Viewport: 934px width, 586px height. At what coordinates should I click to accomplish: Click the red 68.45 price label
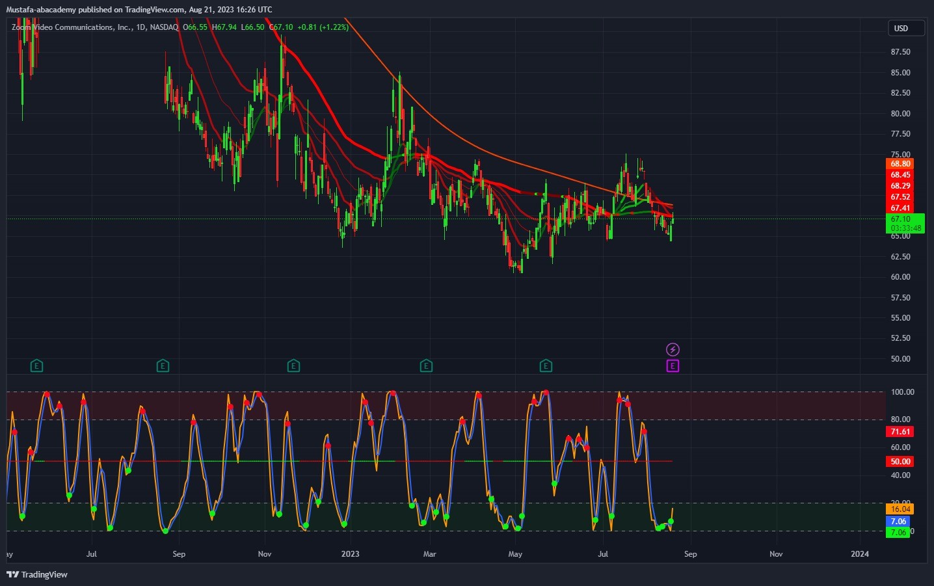(x=900, y=175)
